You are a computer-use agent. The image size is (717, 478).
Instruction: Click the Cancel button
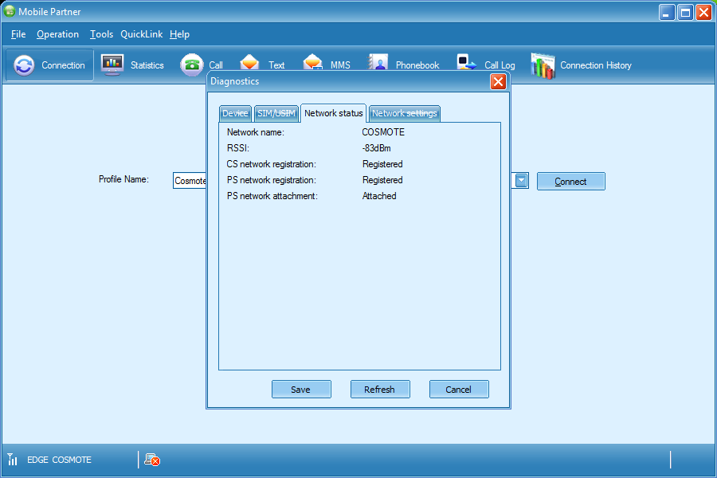pos(459,390)
